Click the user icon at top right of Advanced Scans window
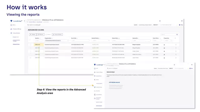The width and height of the screenshot is (200, 112). [x=182, y=21]
